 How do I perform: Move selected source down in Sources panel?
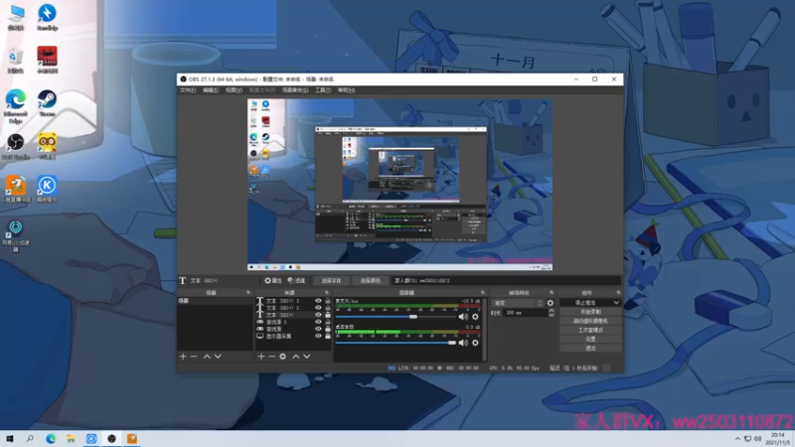pyautogui.click(x=307, y=357)
